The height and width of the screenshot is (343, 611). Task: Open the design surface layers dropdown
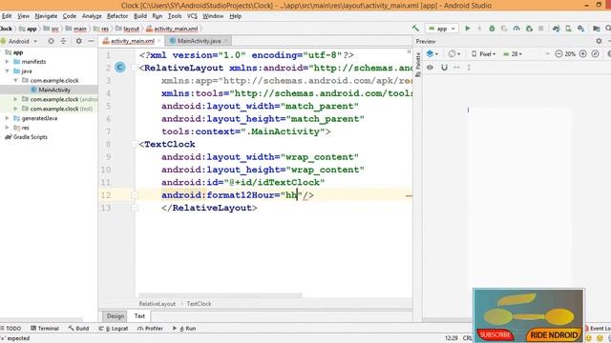432,54
